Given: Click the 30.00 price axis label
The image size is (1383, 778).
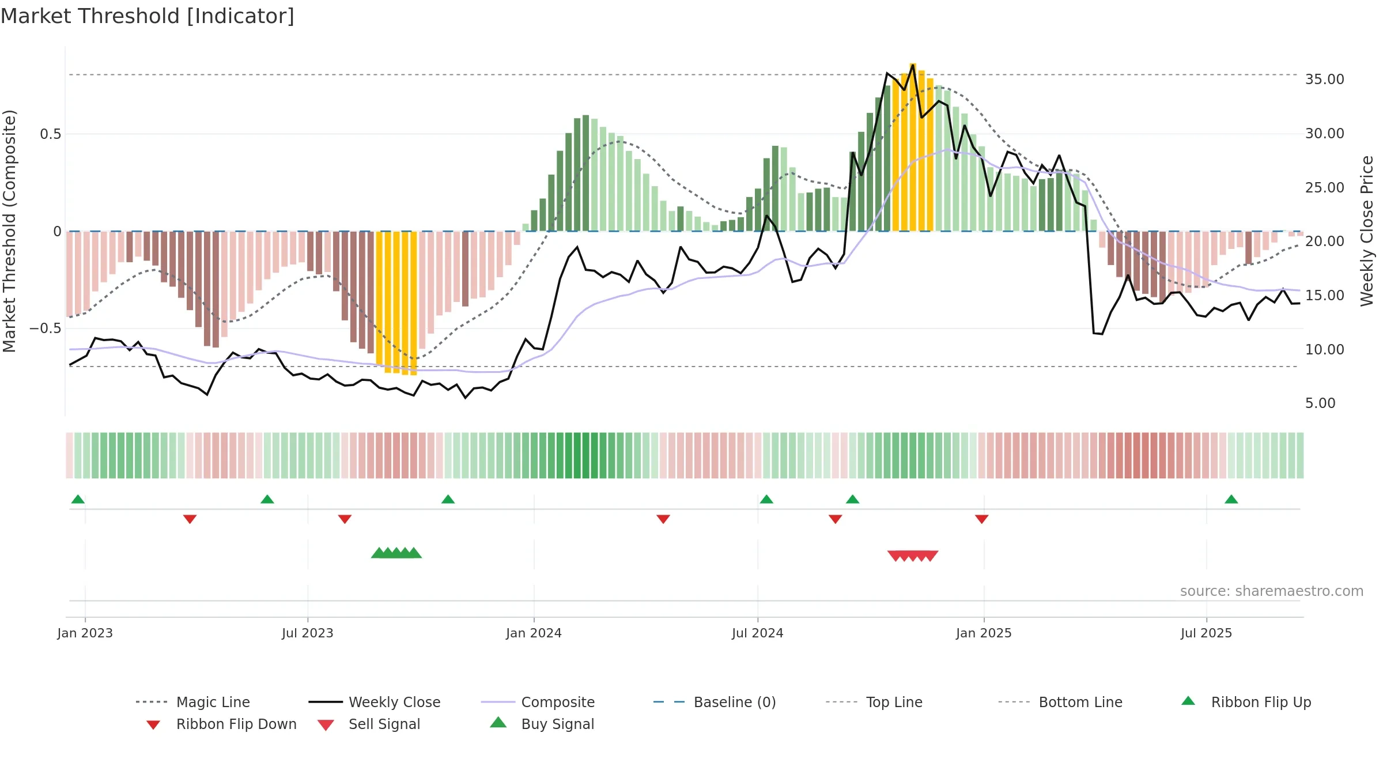Looking at the screenshot, I should (x=1325, y=134).
